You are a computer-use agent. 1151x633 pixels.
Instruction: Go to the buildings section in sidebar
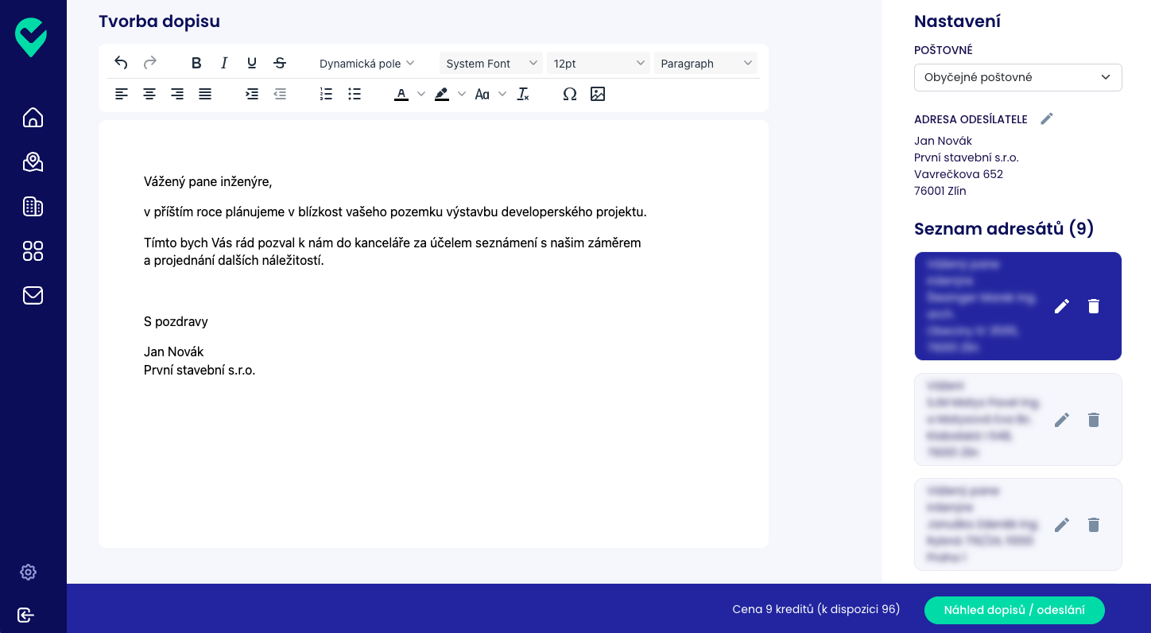[x=33, y=207]
